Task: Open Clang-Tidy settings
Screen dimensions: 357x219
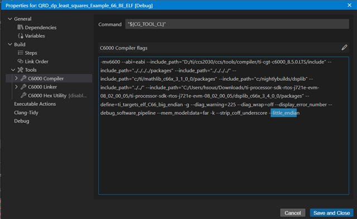Action: pyautogui.click(x=26, y=113)
